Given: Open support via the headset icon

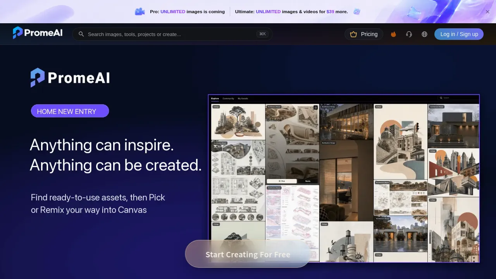Looking at the screenshot, I should (409, 34).
